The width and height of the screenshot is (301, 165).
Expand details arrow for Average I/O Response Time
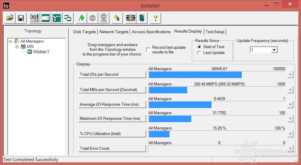(x=290, y=105)
